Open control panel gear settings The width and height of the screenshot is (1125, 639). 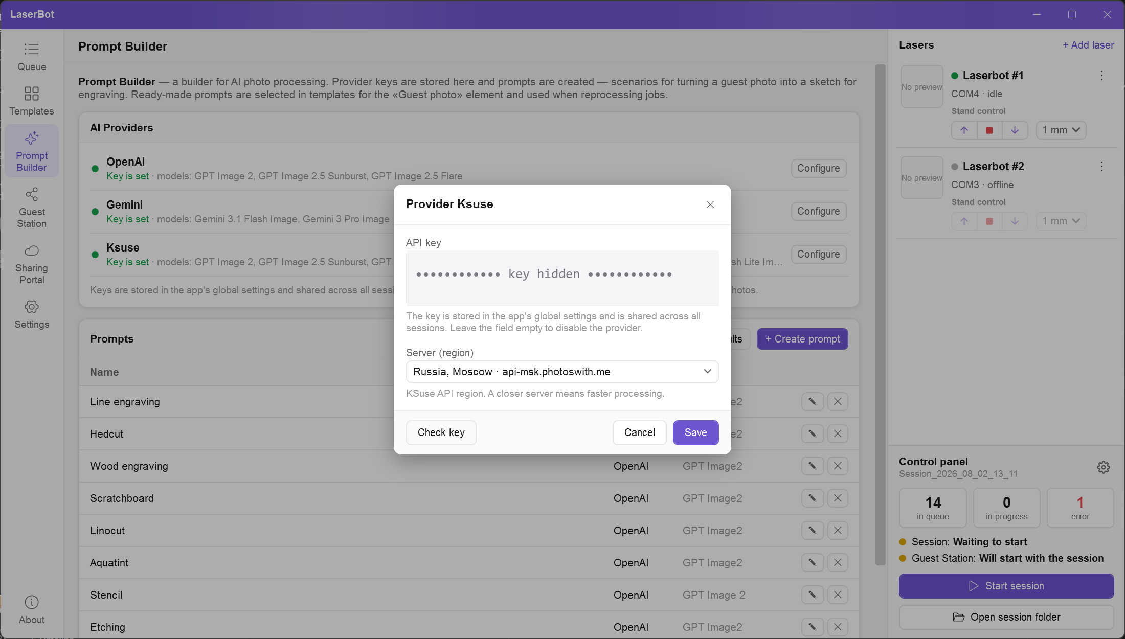1104,467
